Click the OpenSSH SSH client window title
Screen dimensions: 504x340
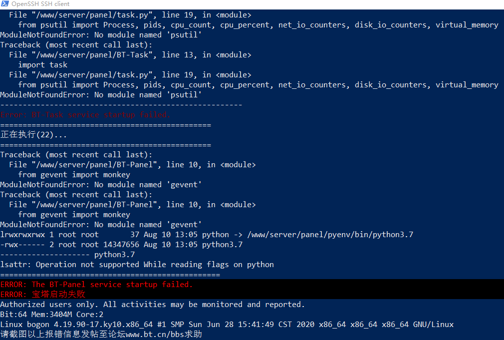[40, 4]
